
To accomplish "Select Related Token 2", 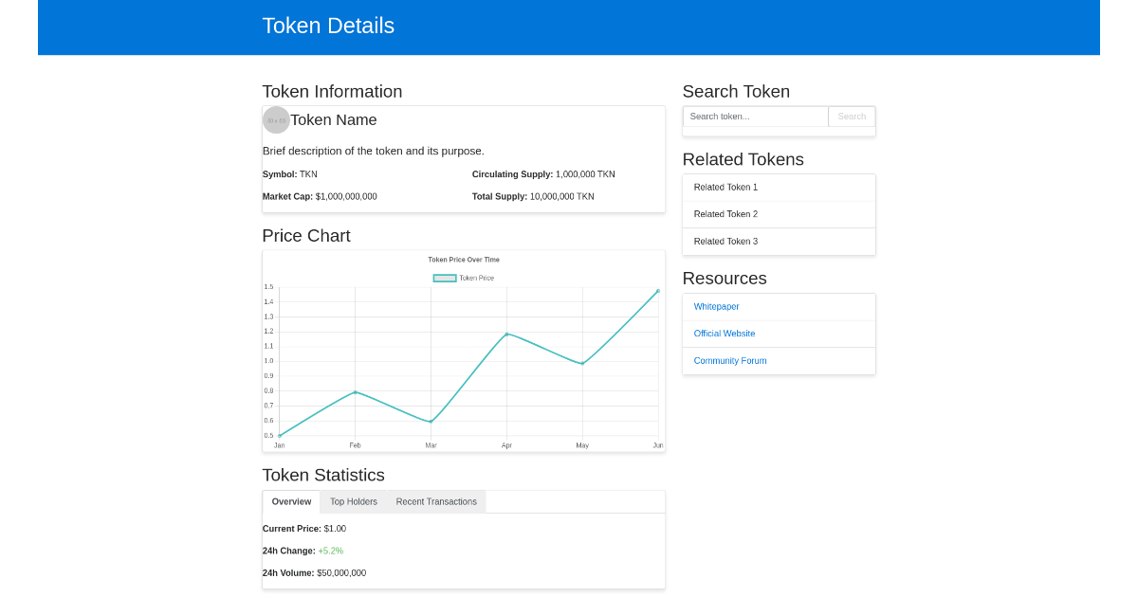I will tap(725, 214).
